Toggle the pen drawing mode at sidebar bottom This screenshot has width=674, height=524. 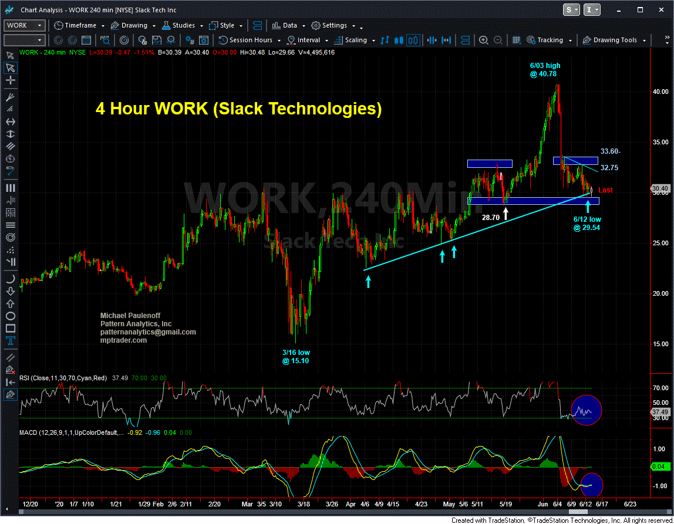point(11,395)
